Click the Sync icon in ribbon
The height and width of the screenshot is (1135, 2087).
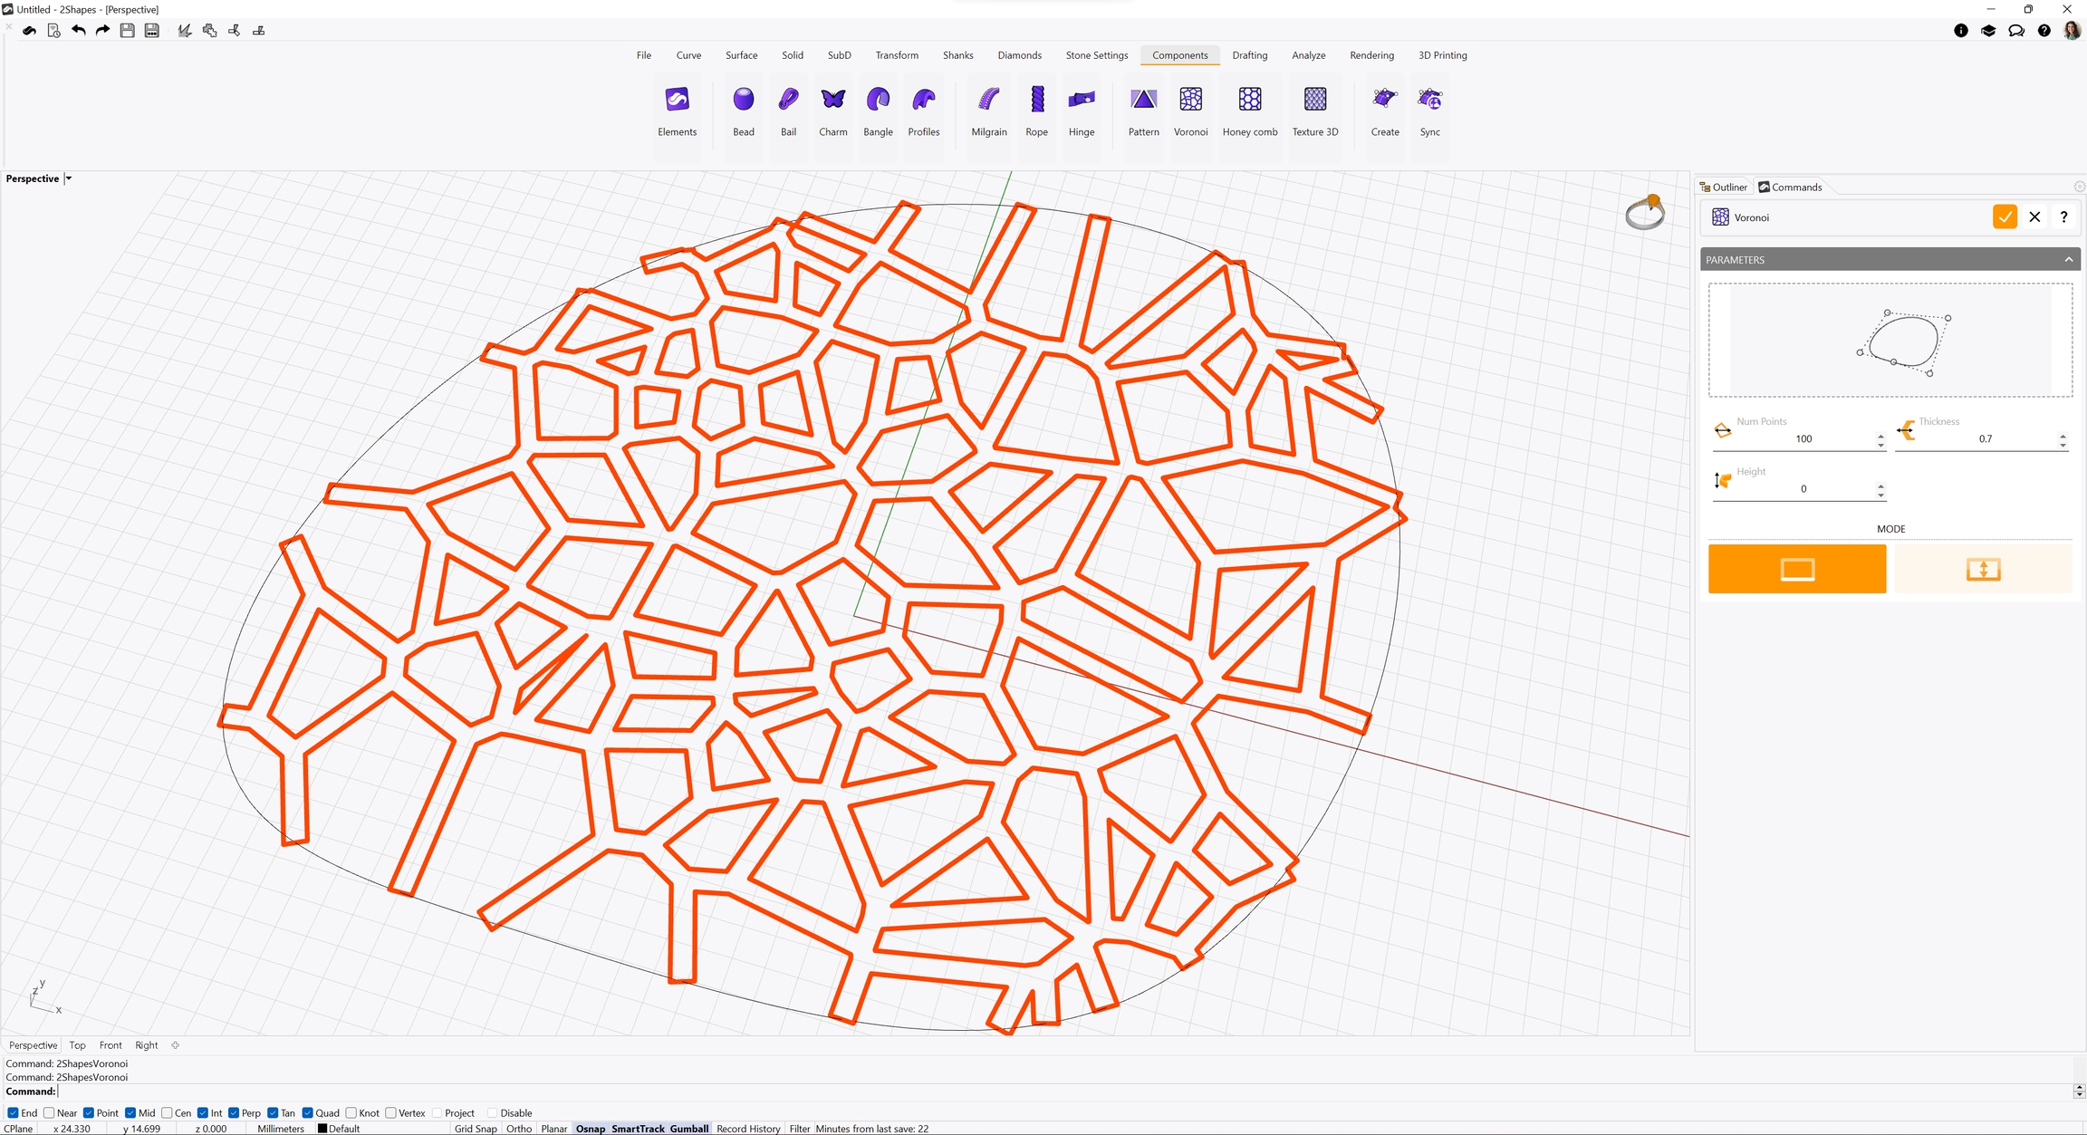click(1429, 100)
